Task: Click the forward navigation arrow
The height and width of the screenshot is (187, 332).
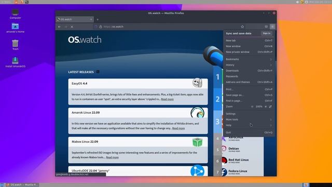Action: coord(66,26)
